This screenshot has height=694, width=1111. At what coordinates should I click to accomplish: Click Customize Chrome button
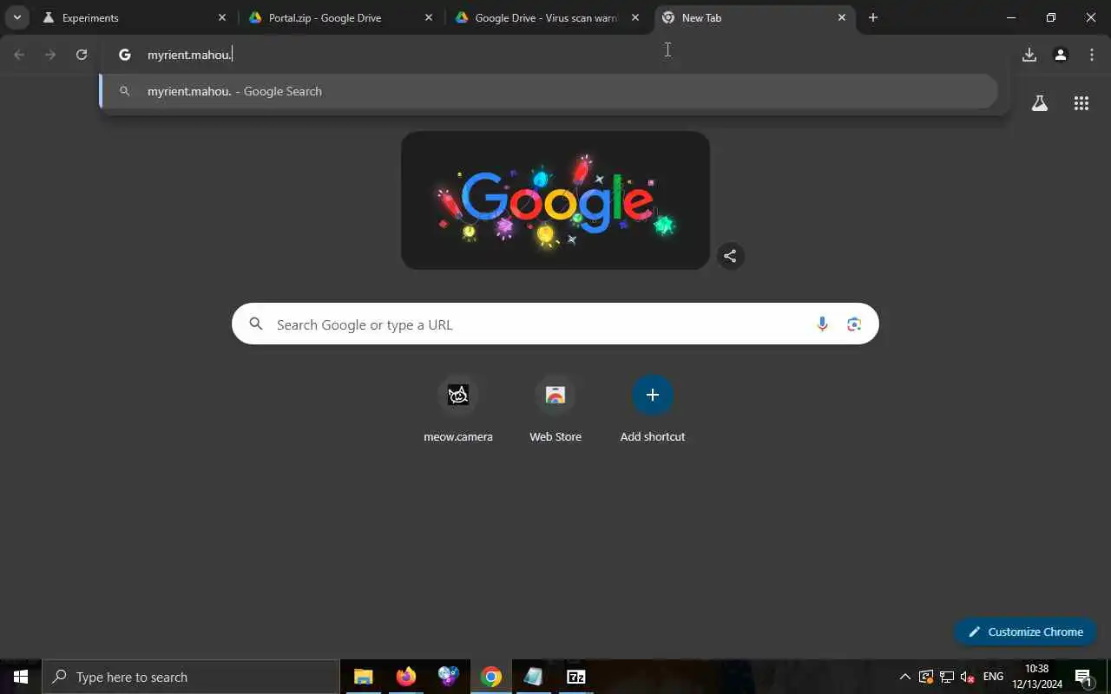click(x=1025, y=632)
